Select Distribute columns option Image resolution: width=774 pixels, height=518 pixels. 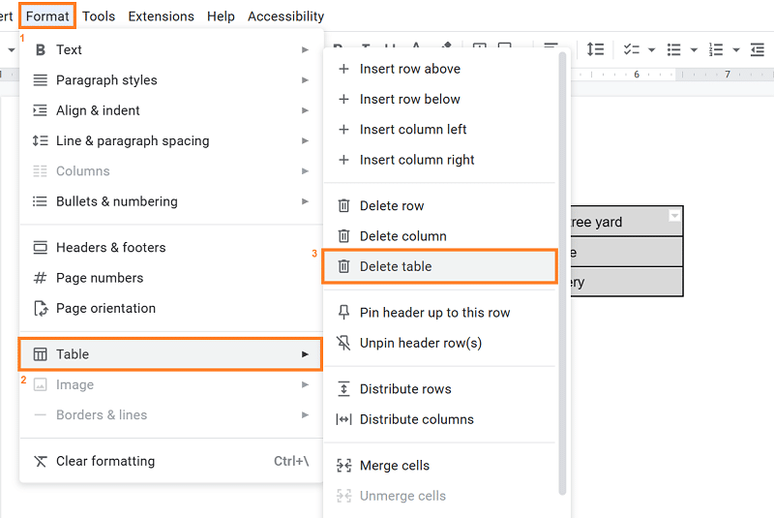coord(417,419)
